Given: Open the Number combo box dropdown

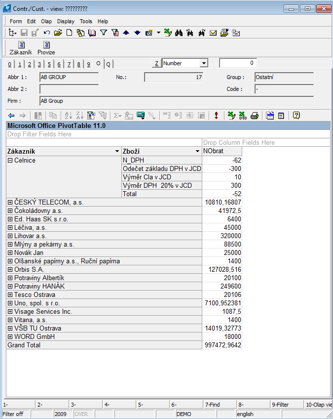Looking at the screenshot, I should pos(204,63).
